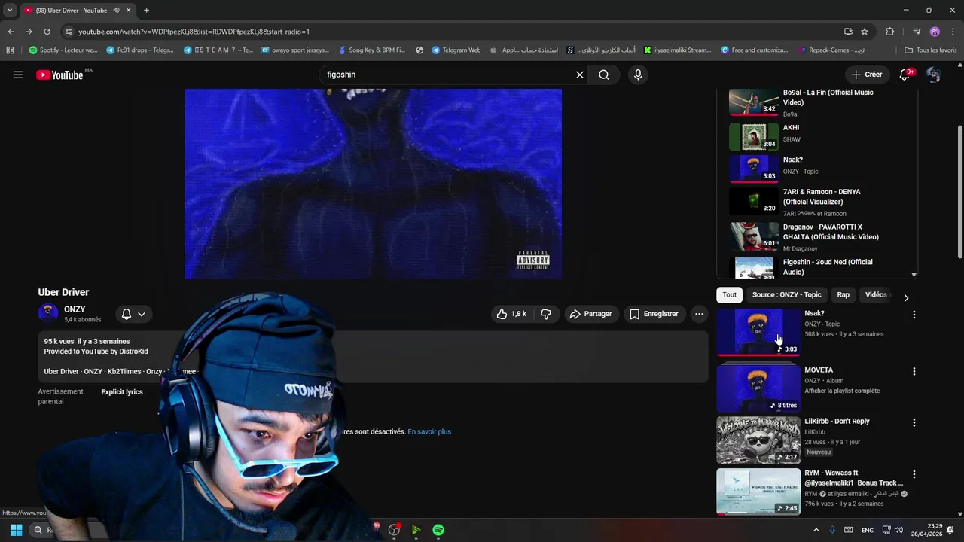Open the notifications bell in the header
The image size is (964, 542).
pyautogui.click(x=905, y=75)
